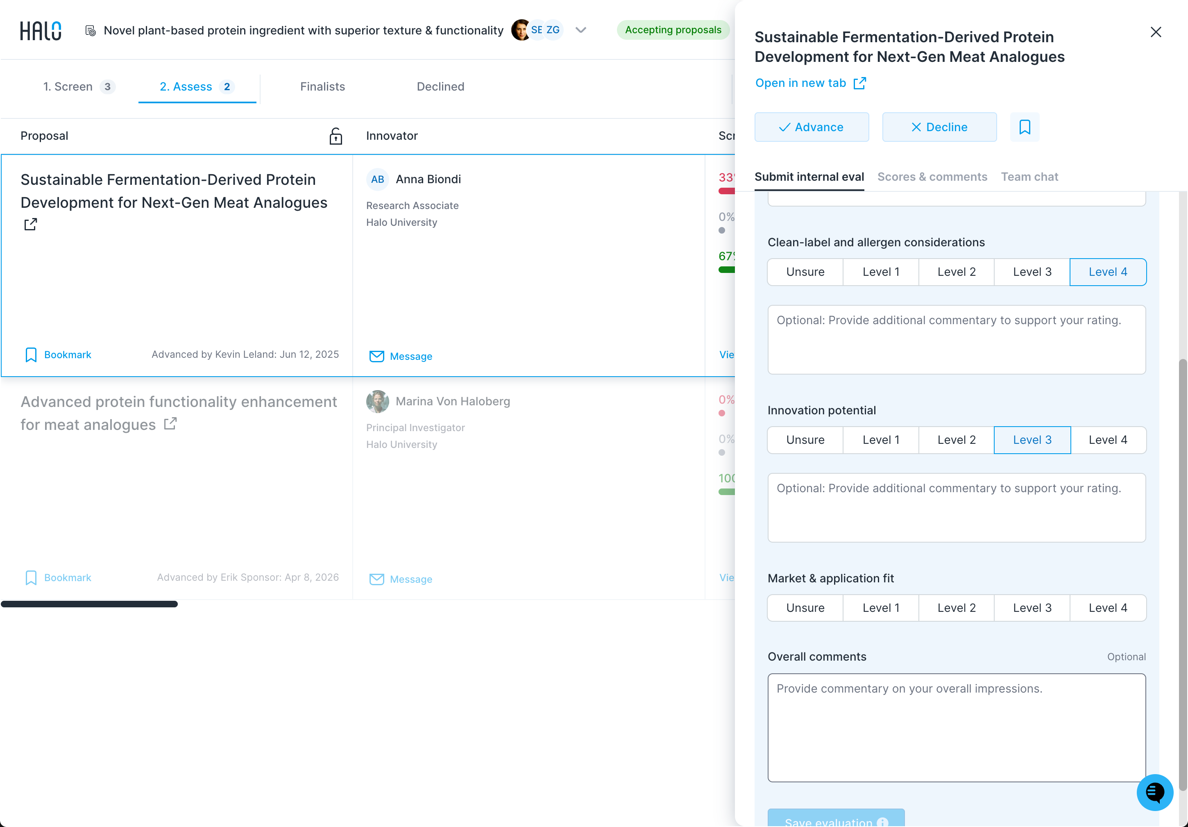Open Advanced protein functionality proposal external link icon
The height and width of the screenshot is (827, 1188).
170,424
